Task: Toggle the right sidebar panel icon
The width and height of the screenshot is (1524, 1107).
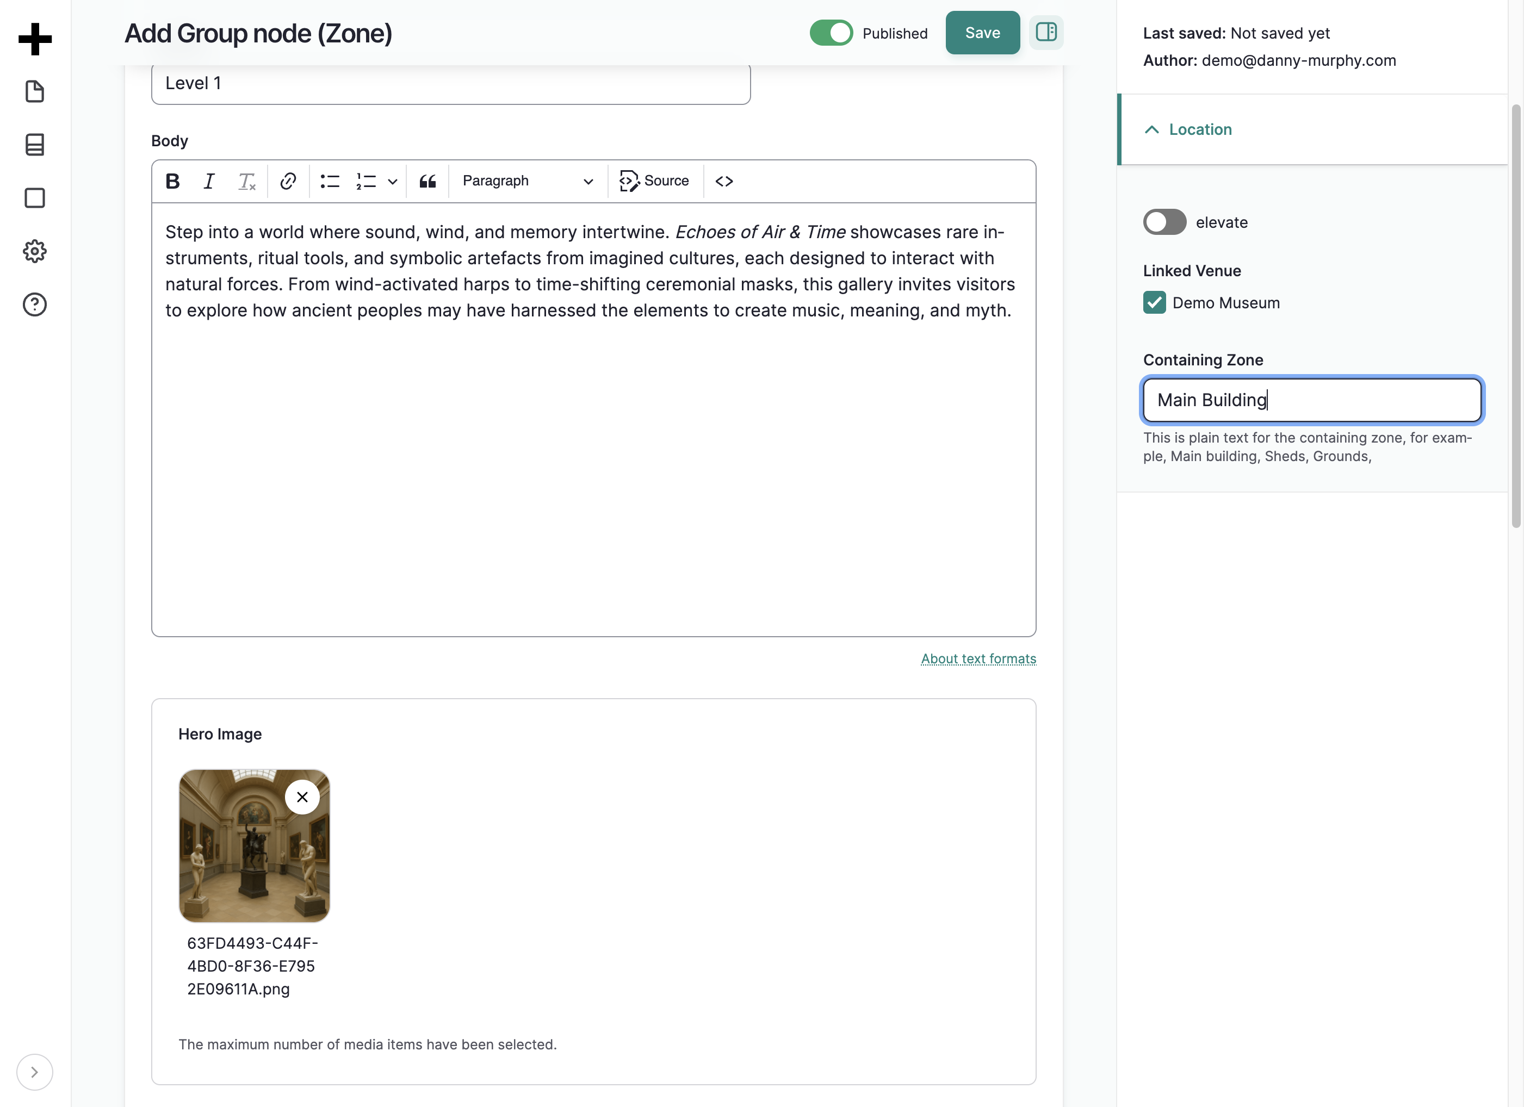Action: click(x=1046, y=32)
